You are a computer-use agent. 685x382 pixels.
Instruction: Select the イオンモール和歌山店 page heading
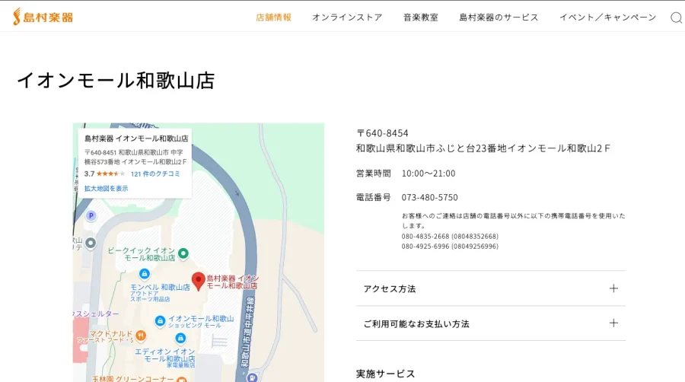pos(116,81)
